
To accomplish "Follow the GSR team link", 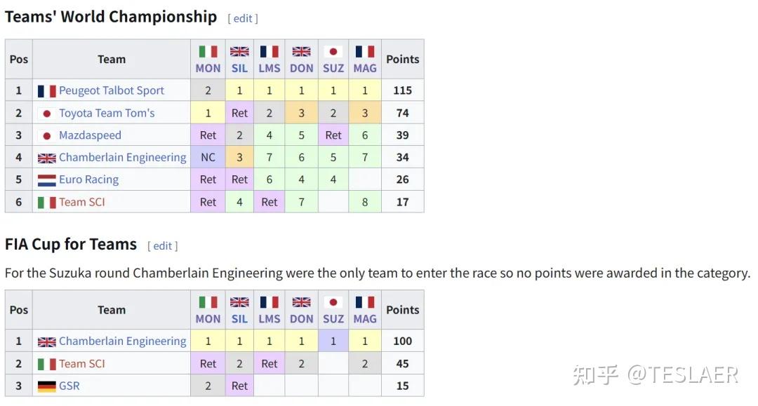I will point(69,386).
